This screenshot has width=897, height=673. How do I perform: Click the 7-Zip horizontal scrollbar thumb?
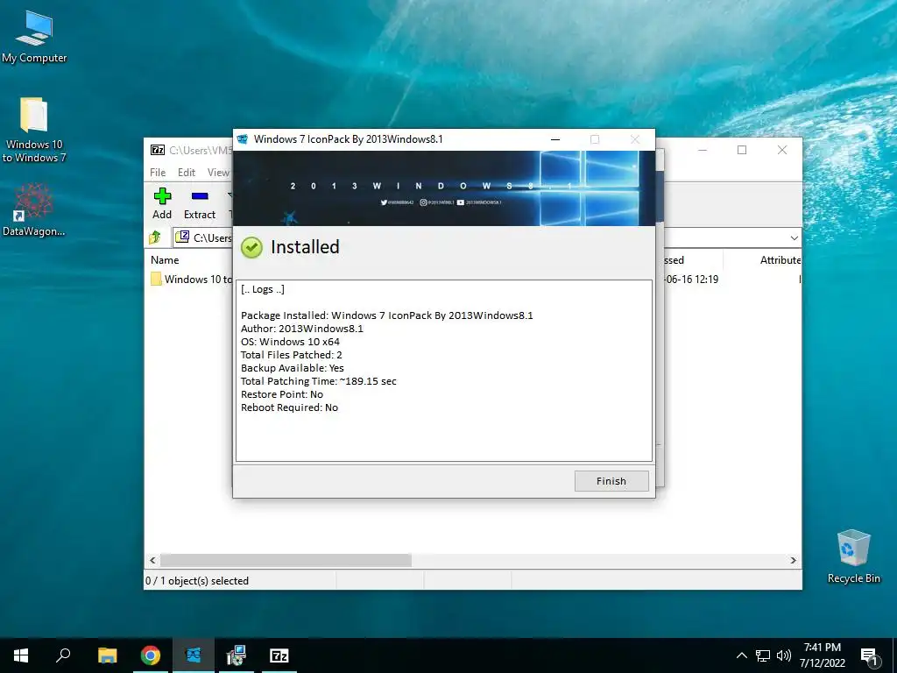tap(286, 560)
